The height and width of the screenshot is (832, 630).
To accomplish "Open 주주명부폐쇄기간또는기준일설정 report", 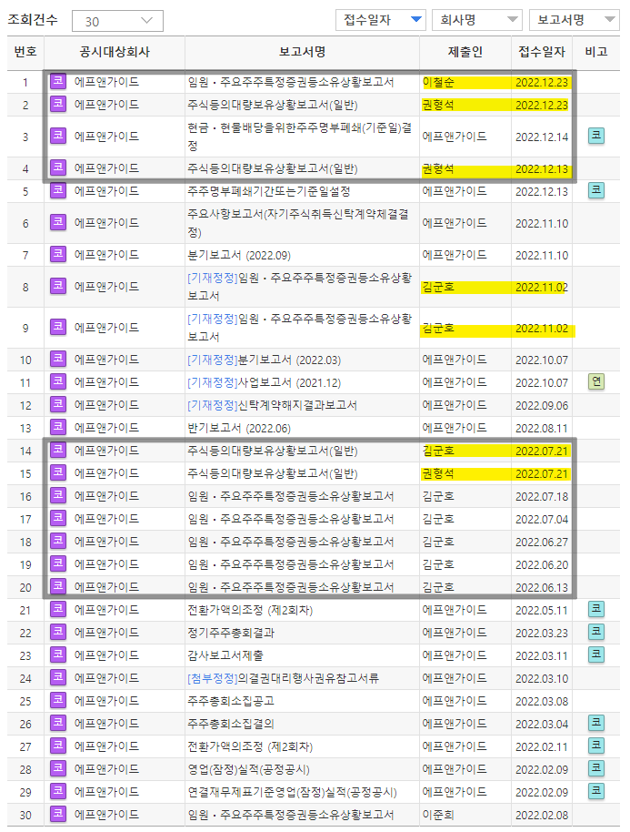I will point(269,191).
